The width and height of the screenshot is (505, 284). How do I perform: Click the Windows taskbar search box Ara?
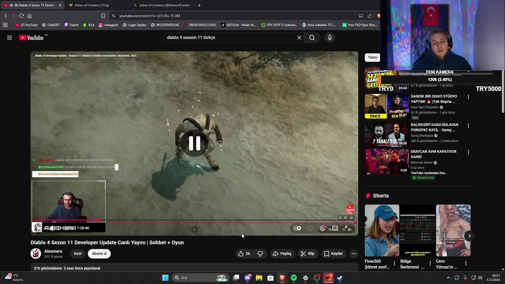[x=201, y=278]
